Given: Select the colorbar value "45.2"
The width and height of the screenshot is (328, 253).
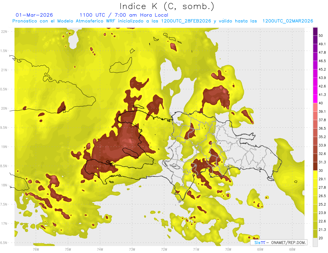Looking at the screenshot, I should click(322, 69).
